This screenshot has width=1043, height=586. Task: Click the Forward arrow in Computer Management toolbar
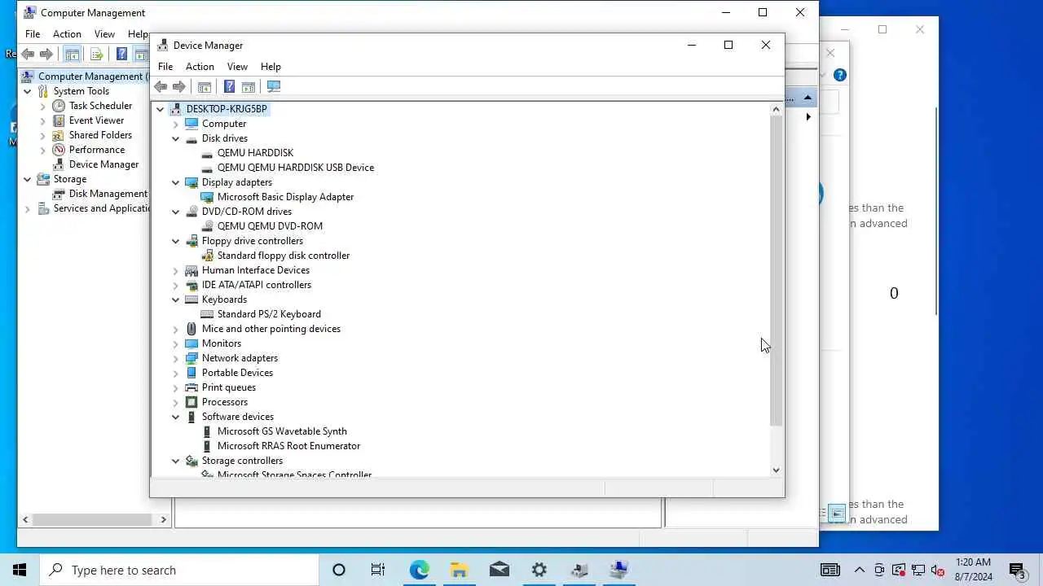(46, 55)
